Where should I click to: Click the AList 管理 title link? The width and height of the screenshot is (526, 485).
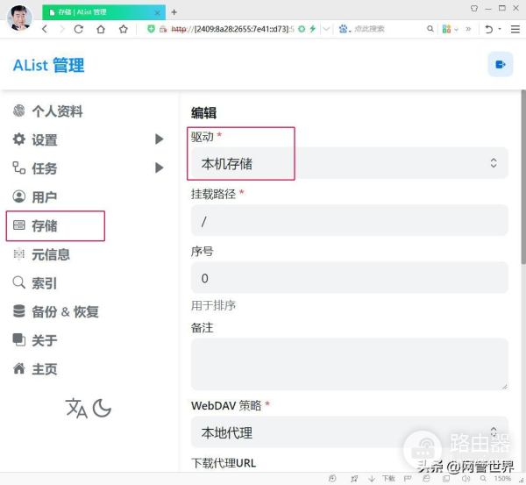tap(48, 65)
